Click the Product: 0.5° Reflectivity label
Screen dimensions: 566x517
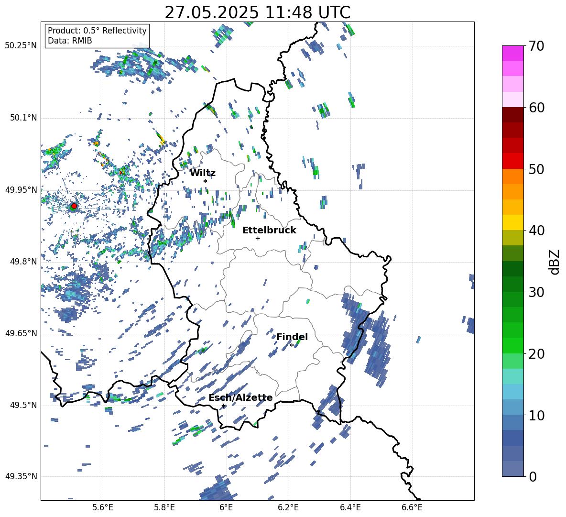point(97,31)
